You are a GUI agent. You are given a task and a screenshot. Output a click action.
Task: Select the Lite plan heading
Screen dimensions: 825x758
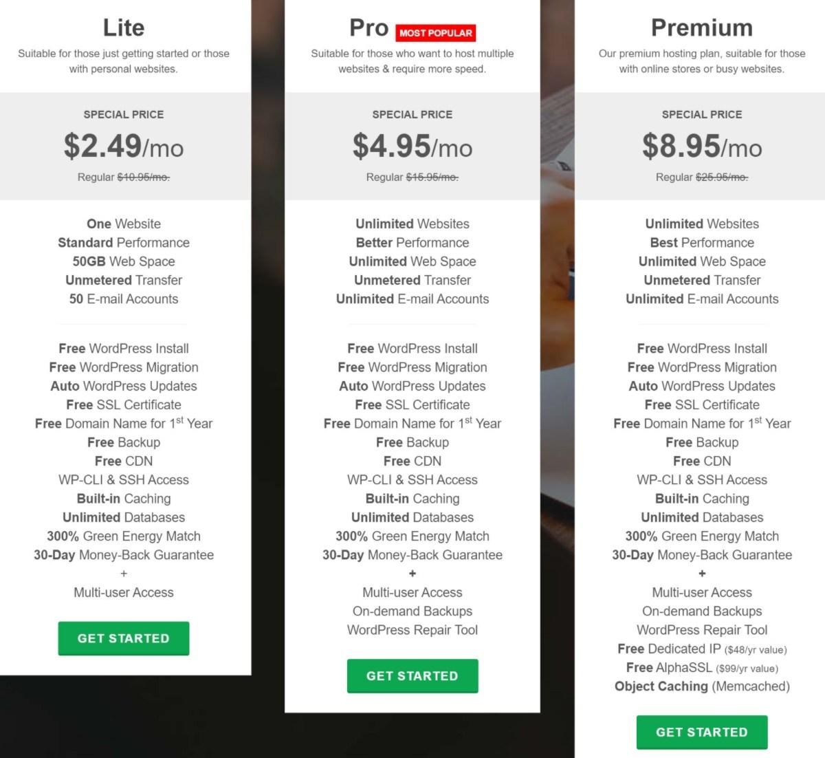(124, 28)
